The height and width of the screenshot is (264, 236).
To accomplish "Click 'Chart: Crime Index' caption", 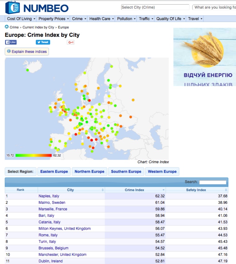I will click(x=153, y=162).
